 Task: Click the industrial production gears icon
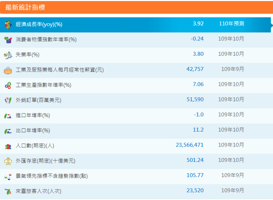tap(8, 85)
